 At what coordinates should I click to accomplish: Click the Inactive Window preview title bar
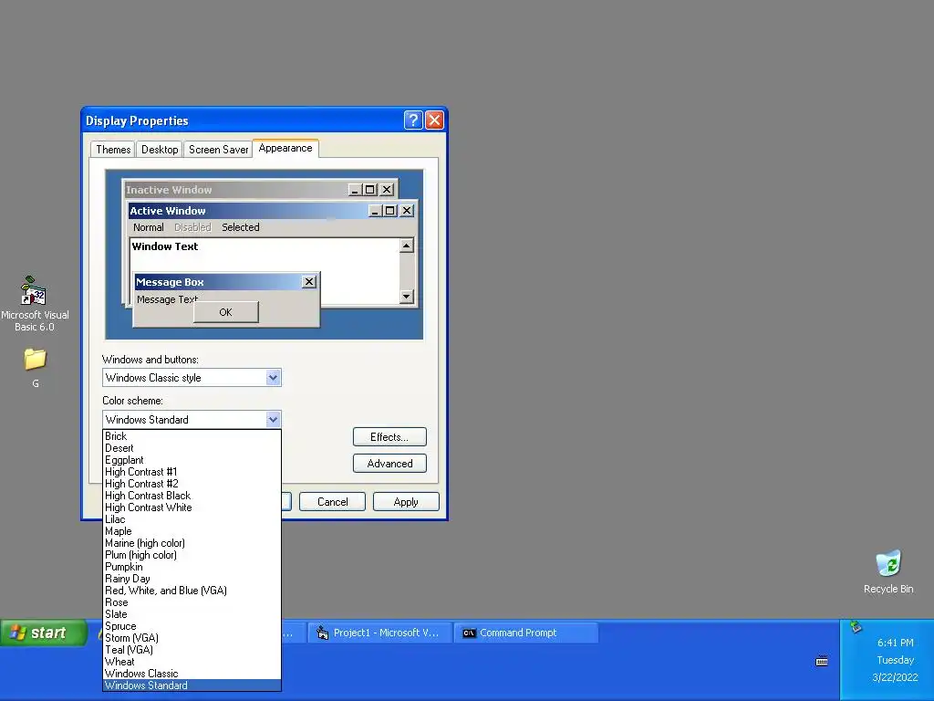click(260, 190)
